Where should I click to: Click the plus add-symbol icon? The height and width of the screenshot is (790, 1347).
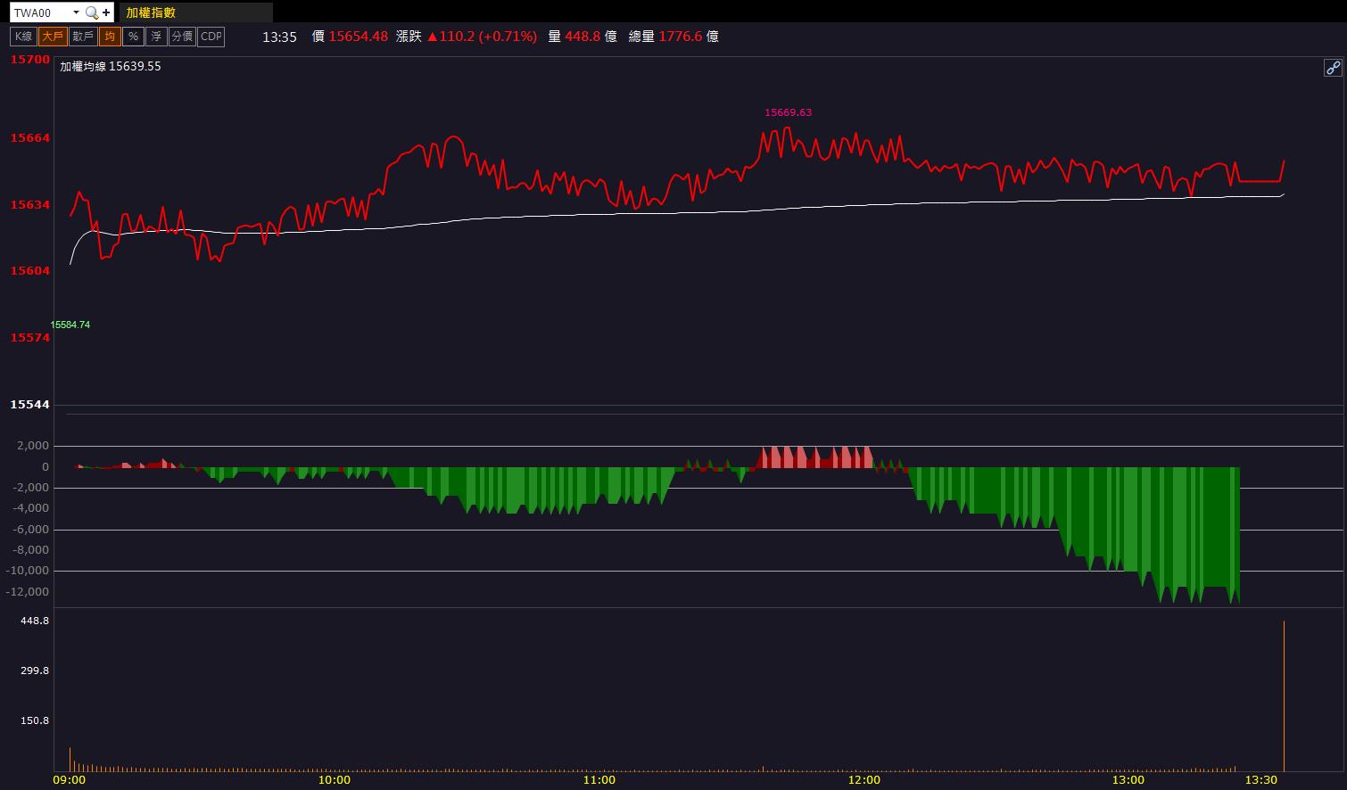[106, 12]
